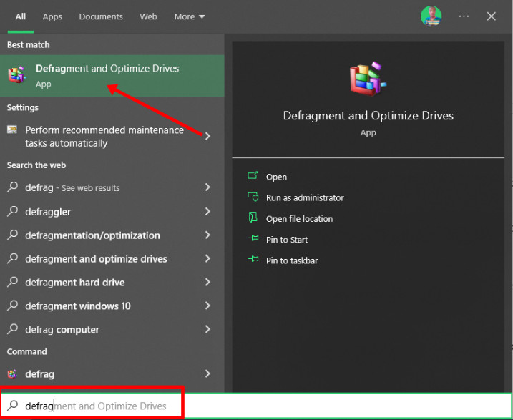Click Run as administrator shield icon
The height and width of the screenshot is (420, 513).
[253, 197]
